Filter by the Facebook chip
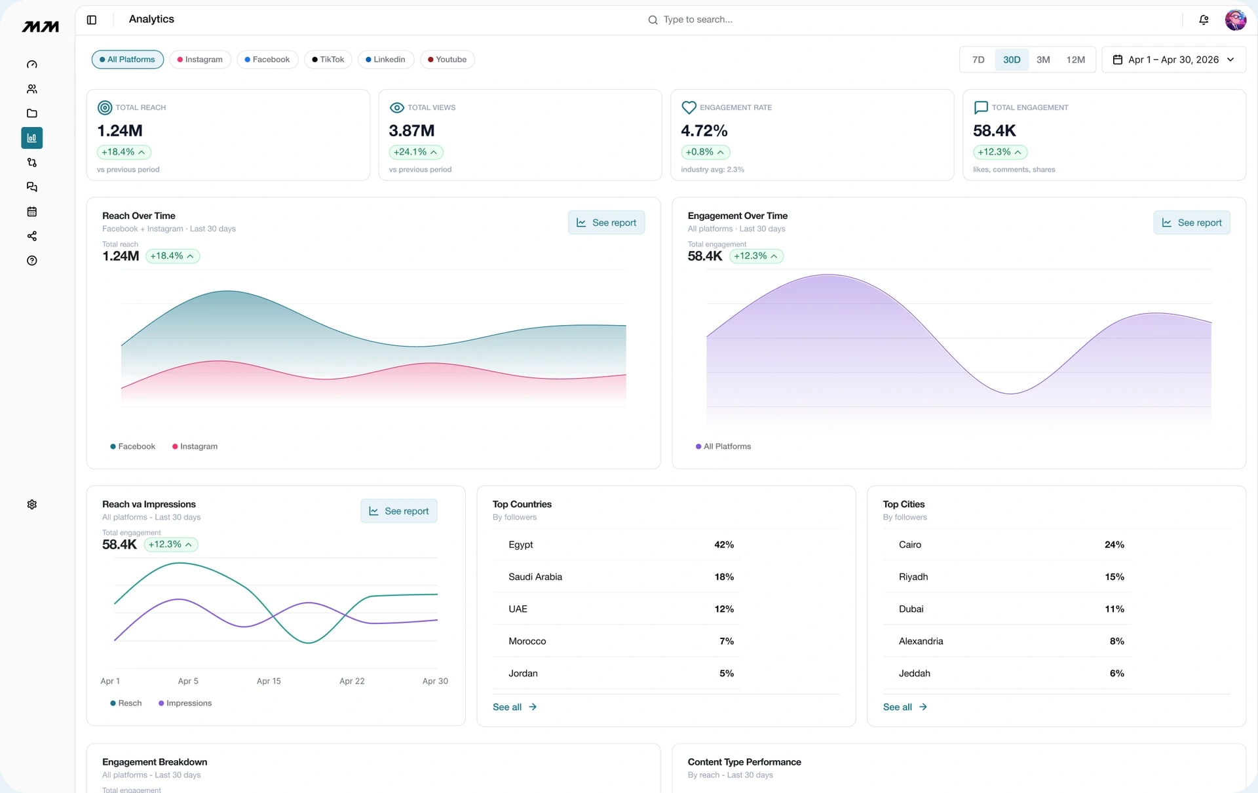The height and width of the screenshot is (793, 1258). 267,60
